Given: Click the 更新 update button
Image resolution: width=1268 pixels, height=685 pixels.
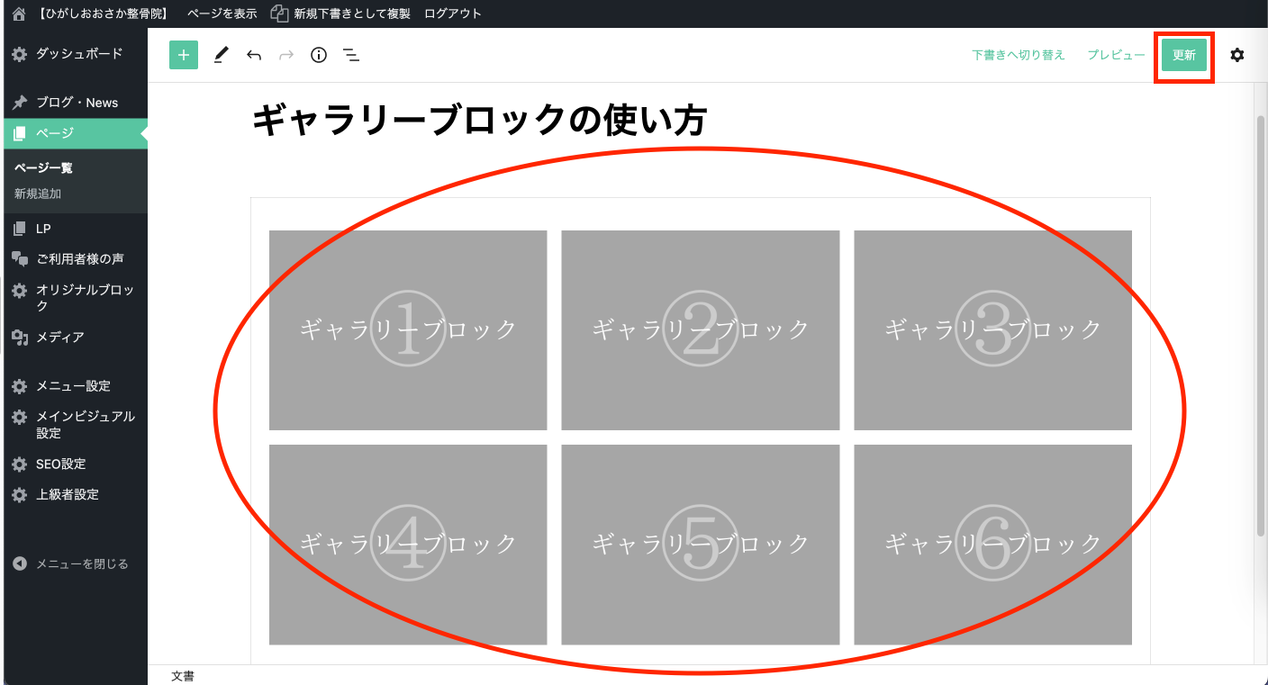Looking at the screenshot, I should 1183,55.
